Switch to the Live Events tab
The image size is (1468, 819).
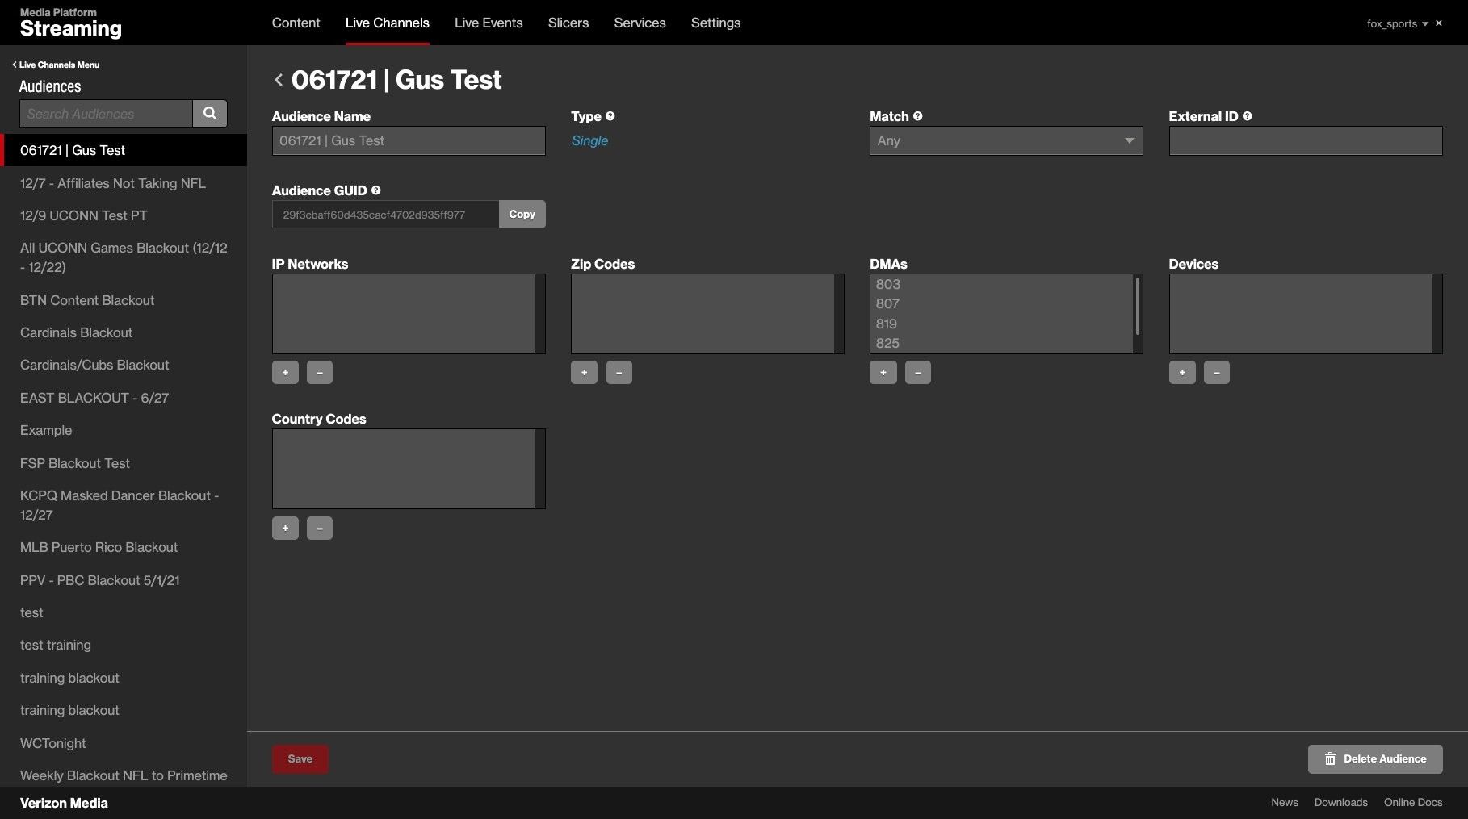point(489,23)
